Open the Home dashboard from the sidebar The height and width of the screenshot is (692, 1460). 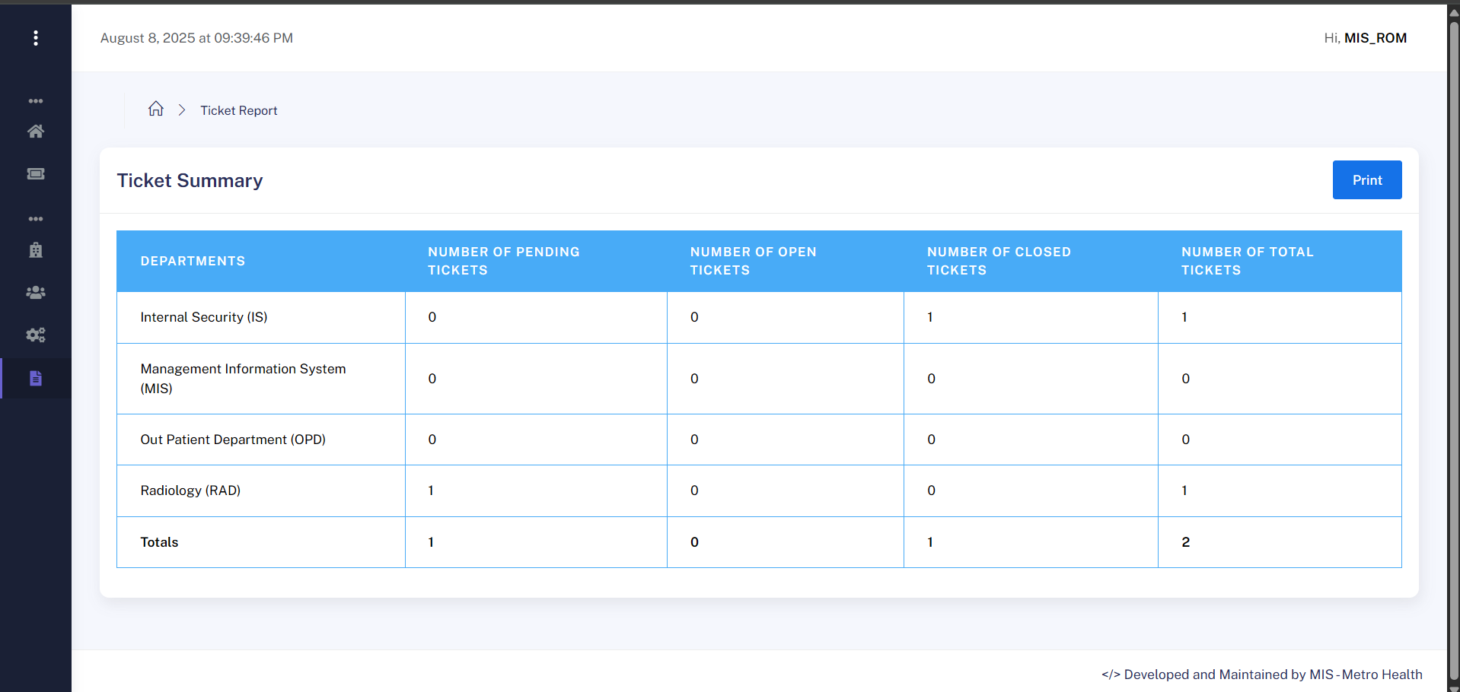tap(36, 132)
